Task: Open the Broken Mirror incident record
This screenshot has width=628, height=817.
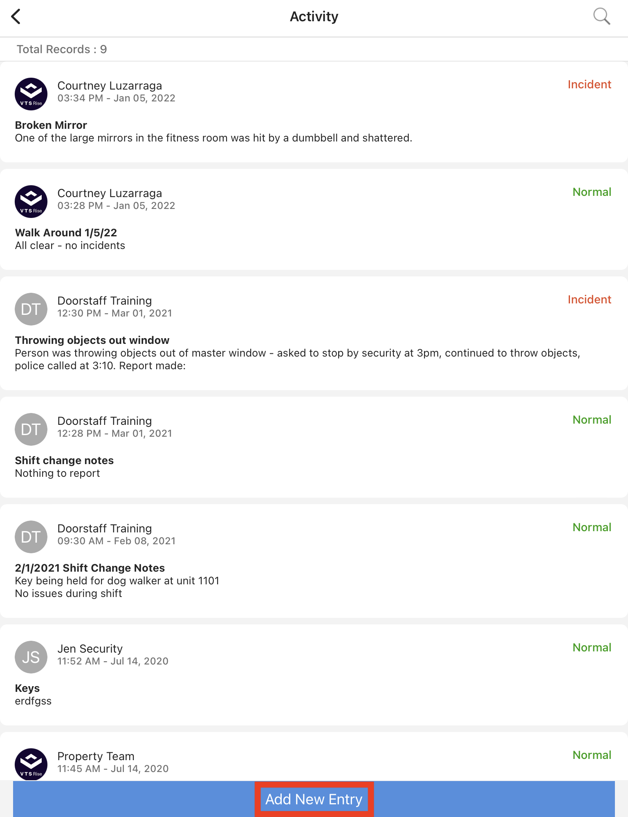Action: (51, 125)
